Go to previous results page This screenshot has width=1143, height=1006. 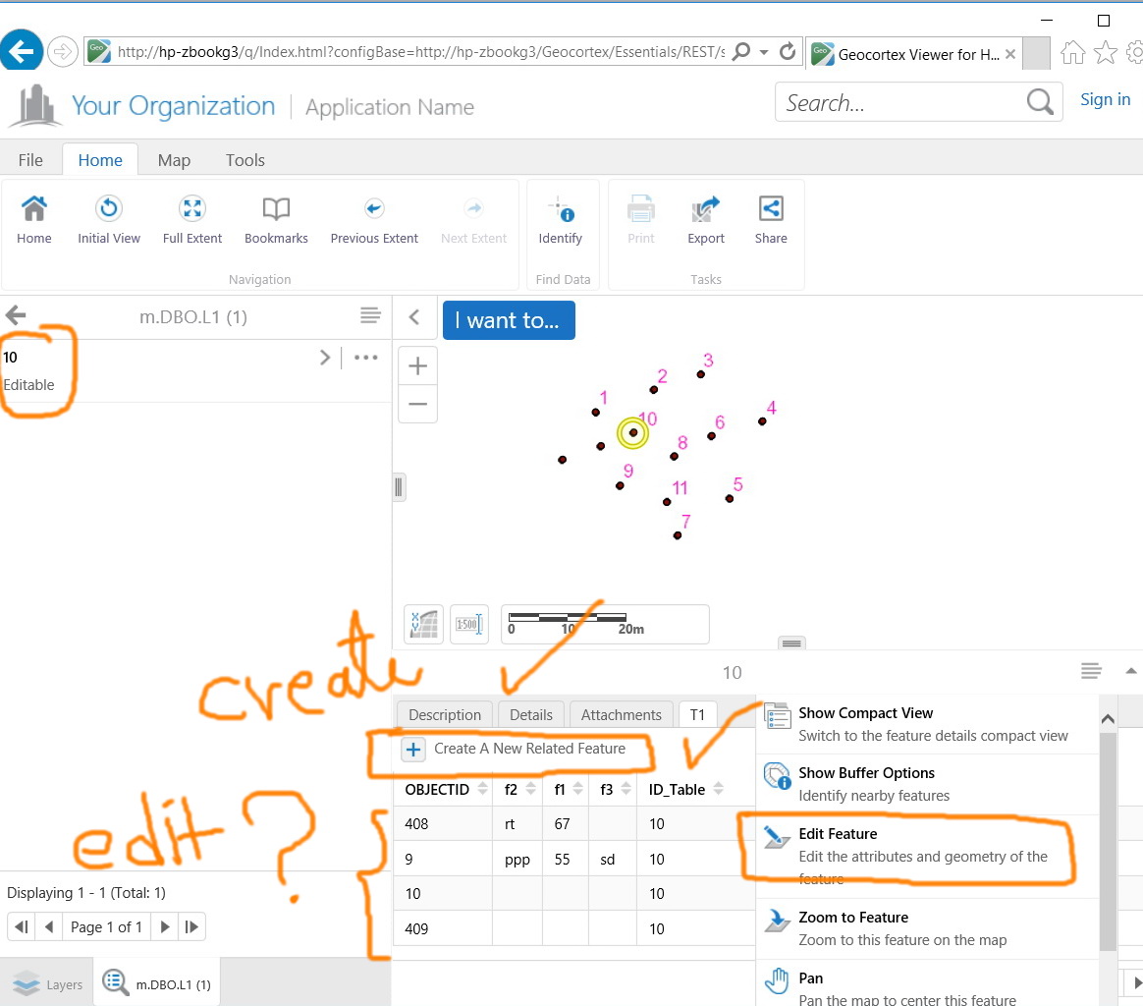coord(49,926)
